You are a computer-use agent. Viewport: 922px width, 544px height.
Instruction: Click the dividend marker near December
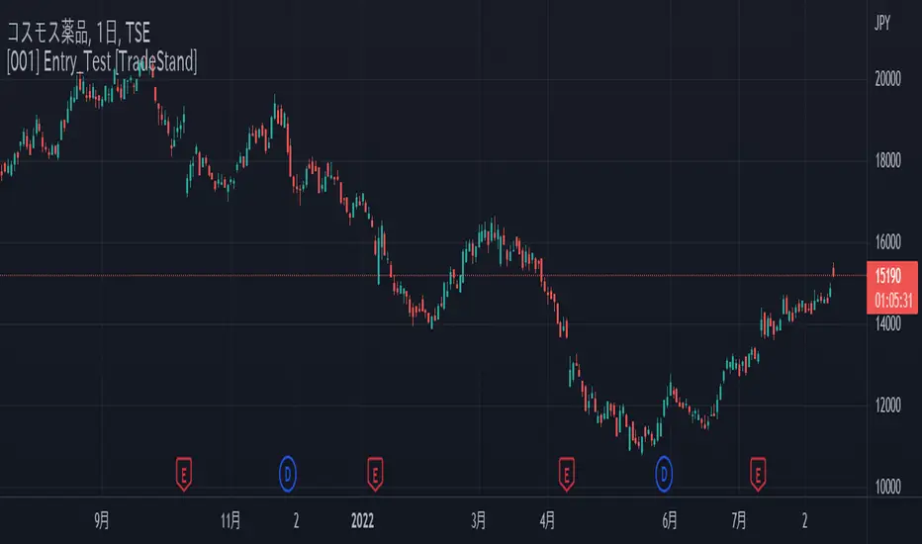288,474
